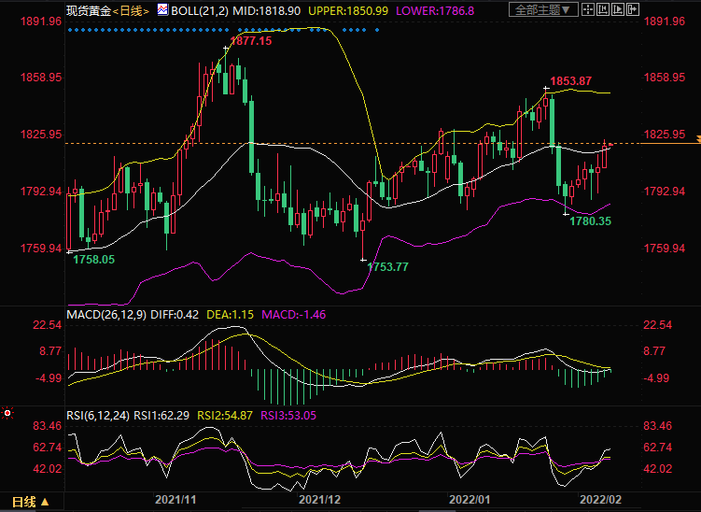Click the 现货黄金 instrument title
This screenshot has width=701, height=512.
(88, 9)
